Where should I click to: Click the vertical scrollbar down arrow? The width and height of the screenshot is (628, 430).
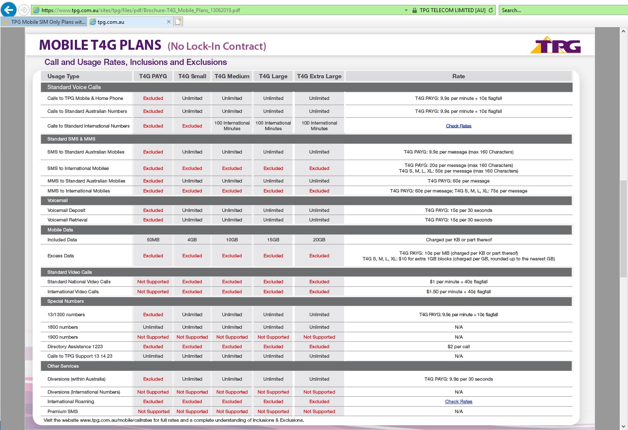[624, 426]
